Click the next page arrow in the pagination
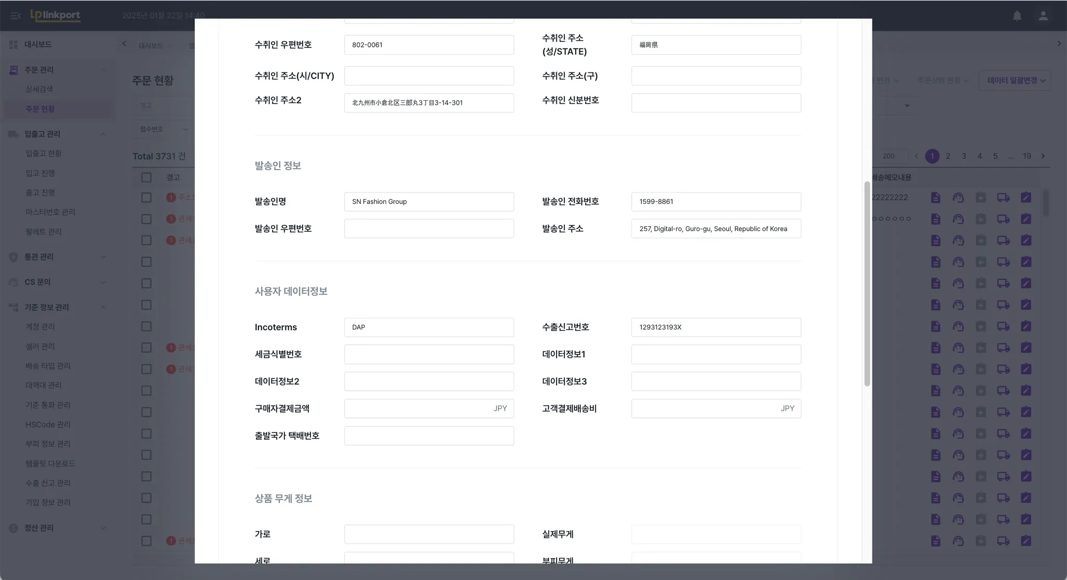Screen dimensions: 1067x580 [1043, 156]
